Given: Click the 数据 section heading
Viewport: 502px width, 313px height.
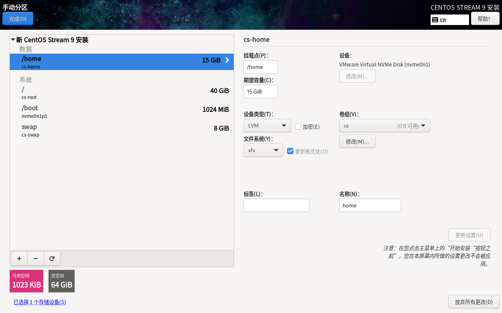Looking at the screenshot, I should pyautogui.click(x=25, y=49).
